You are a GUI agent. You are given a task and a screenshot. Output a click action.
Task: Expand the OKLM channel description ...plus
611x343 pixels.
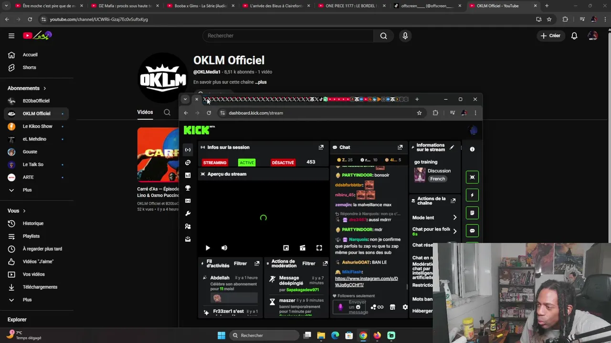coord(261,82)
